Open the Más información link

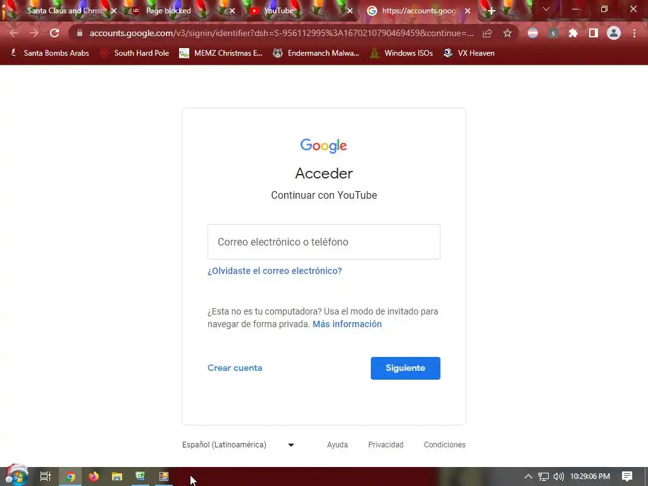pyautogui.click(x=347, y=324)
